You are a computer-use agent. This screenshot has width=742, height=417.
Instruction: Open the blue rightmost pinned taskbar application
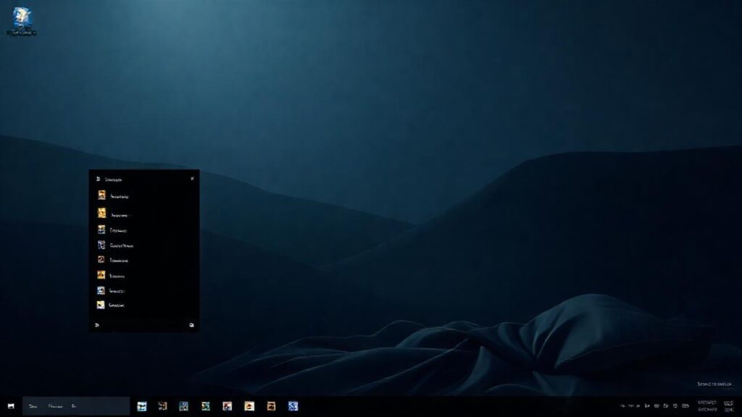click(293, 406)
